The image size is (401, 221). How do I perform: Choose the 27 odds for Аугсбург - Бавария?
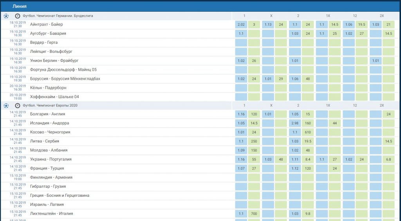click(361, 34)
